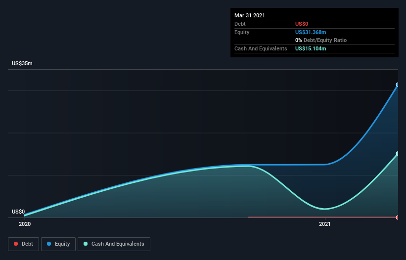Image resolution: width=406 pixels, height=260 pixels.
Task: Click the red Debt endpoint marker
Action: pos(398,217)
